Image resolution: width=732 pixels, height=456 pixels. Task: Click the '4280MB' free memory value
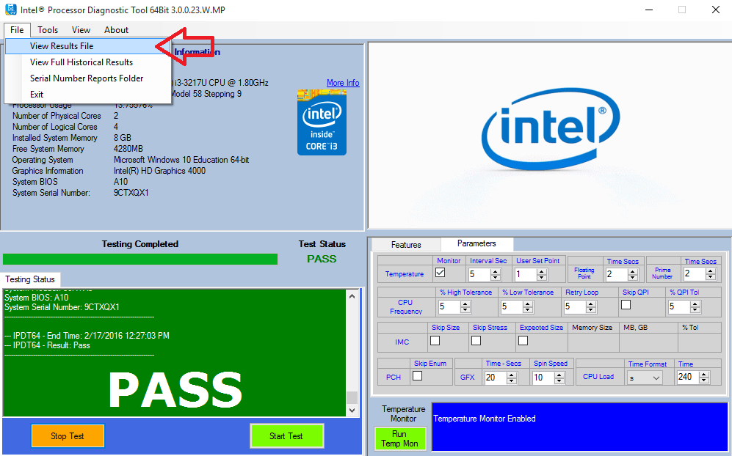pyautogui.click(x=128, y=149)
